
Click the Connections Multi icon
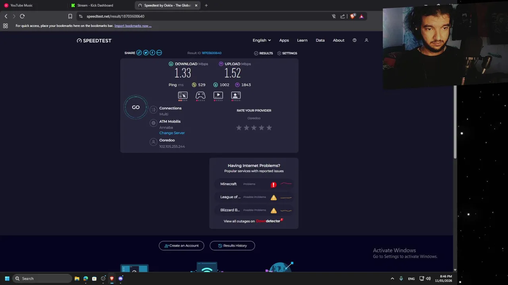click(153, 110)
